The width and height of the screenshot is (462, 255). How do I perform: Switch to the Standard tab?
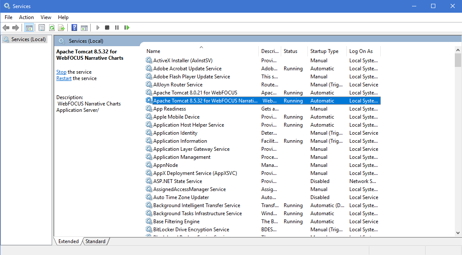pyautogui.click(x=95, y=241)
